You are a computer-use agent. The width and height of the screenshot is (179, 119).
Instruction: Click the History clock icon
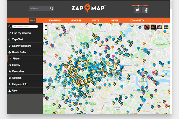10,65
